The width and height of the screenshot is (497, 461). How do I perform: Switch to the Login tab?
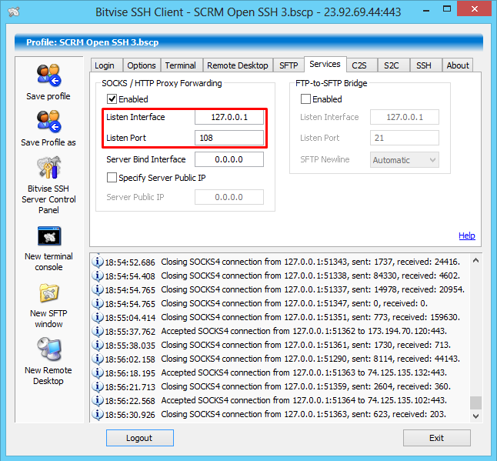pos(105,65)
